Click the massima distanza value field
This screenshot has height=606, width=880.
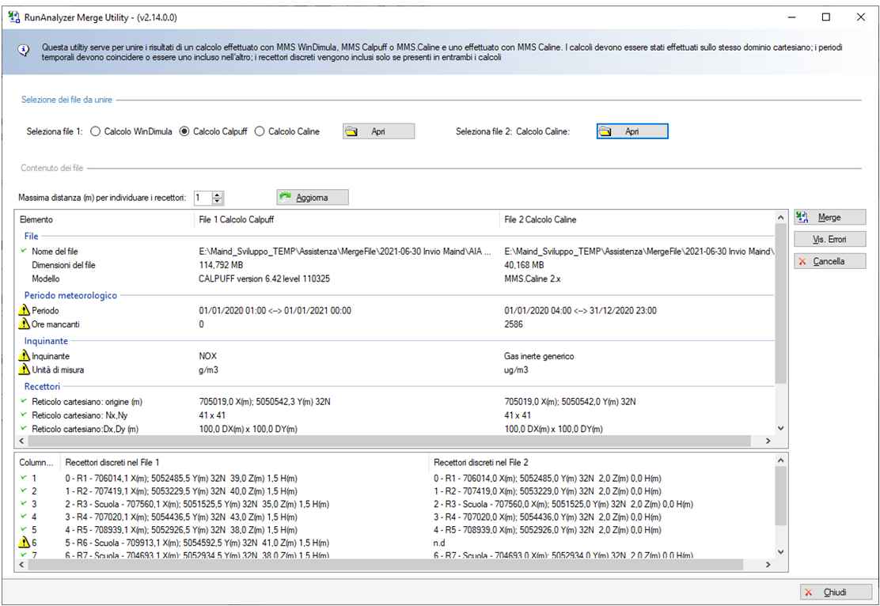click(203, 198)
